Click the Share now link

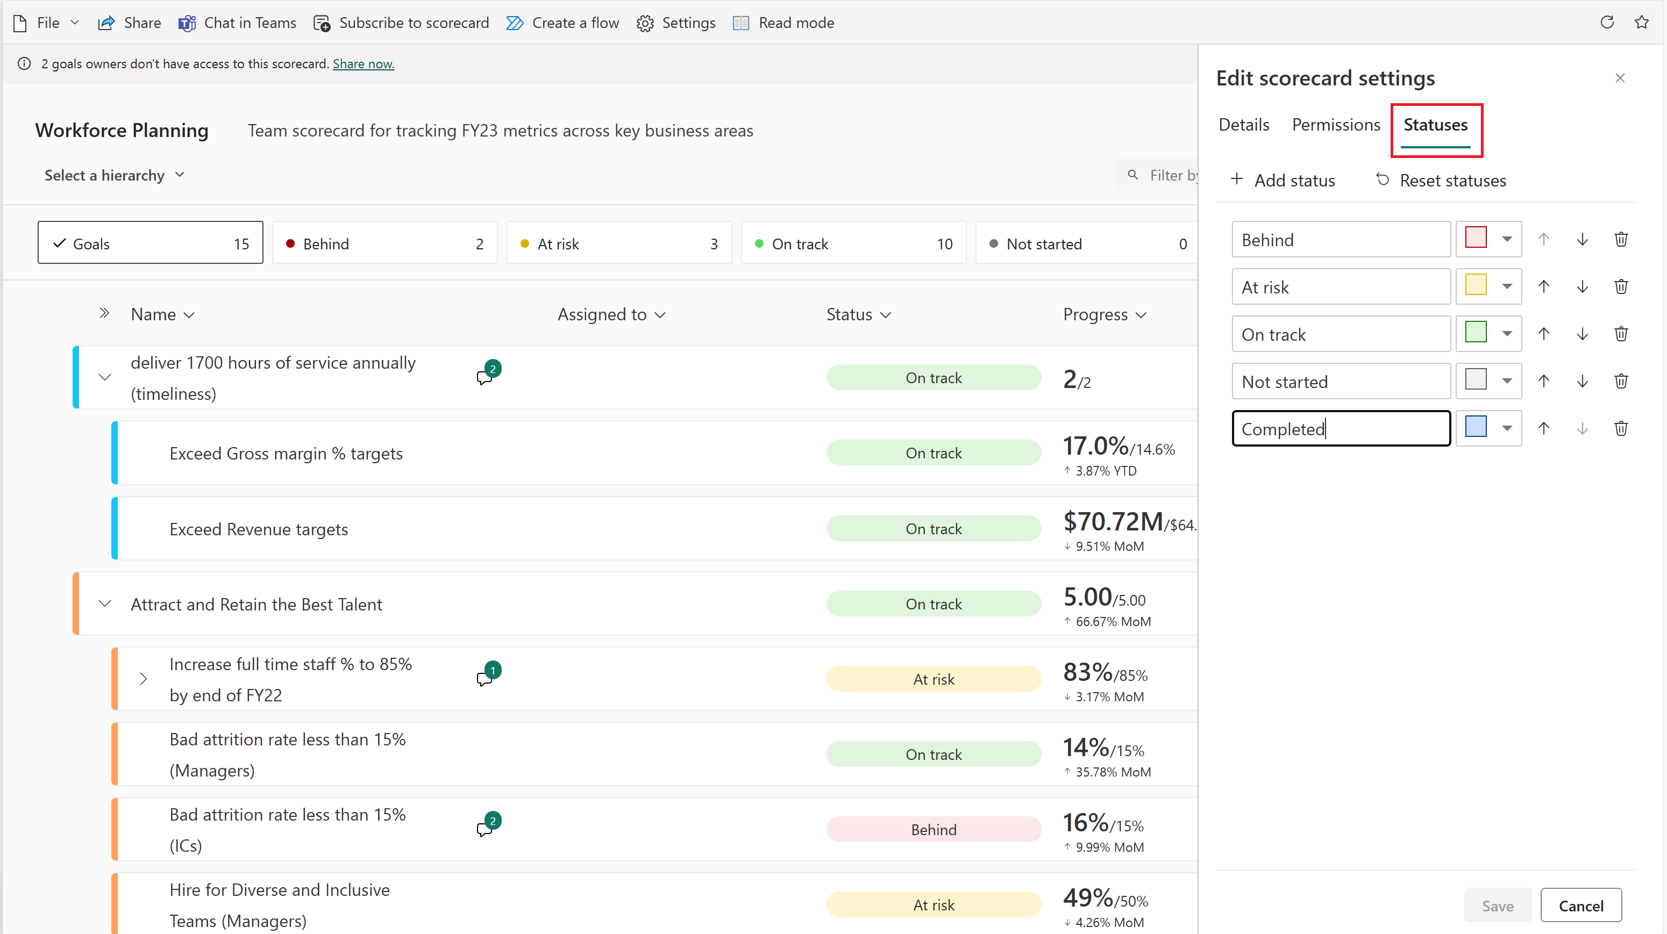click(x=363, y=63)
